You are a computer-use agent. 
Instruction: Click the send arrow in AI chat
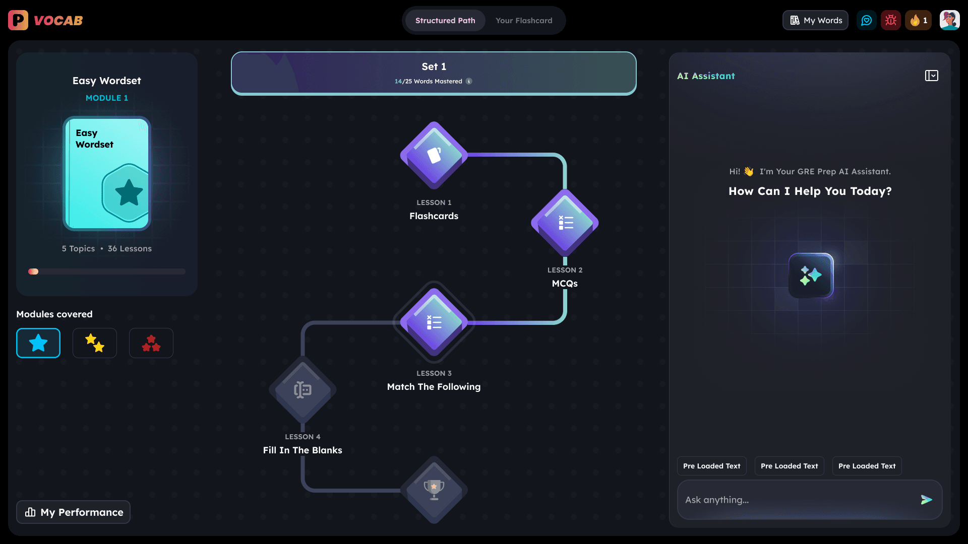(x=926, y=500)
